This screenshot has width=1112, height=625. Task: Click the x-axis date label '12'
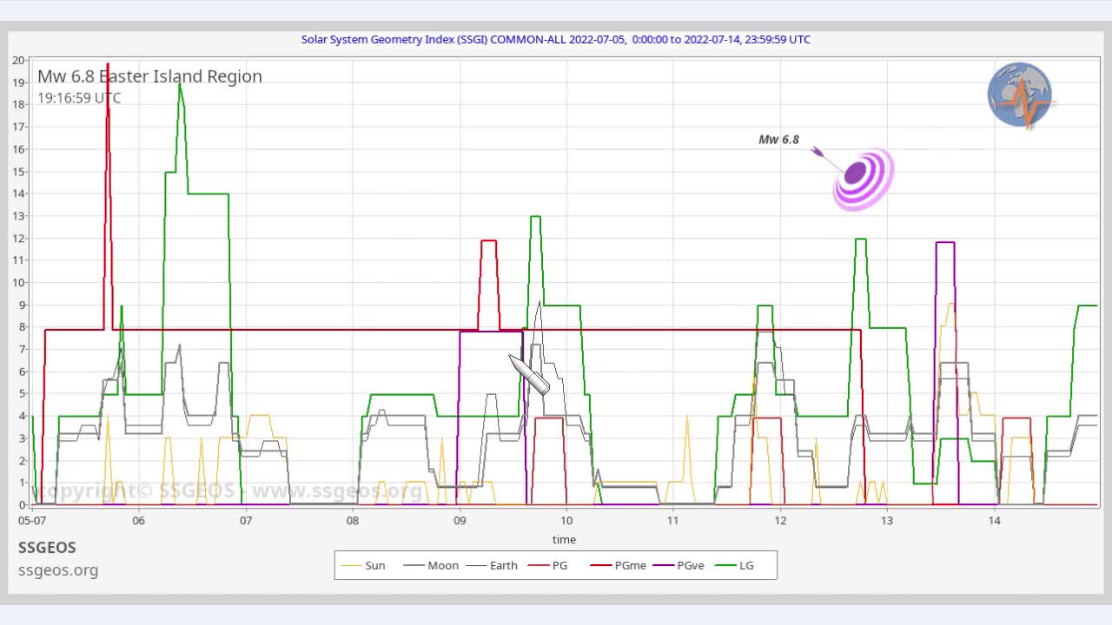pyautogui.click(x=780, y=520)
